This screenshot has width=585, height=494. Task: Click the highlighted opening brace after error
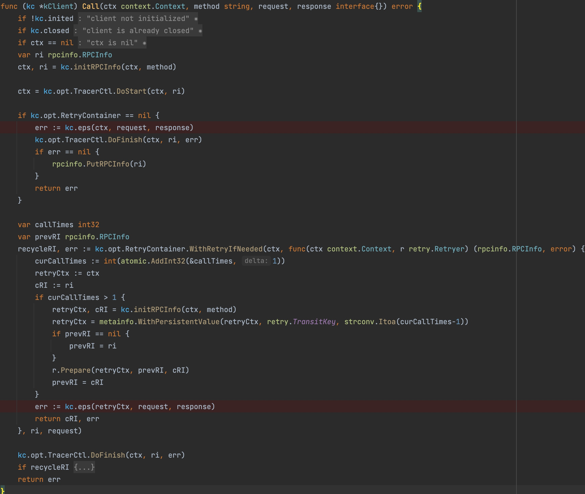pyautogui.click(x=419, y=6)
